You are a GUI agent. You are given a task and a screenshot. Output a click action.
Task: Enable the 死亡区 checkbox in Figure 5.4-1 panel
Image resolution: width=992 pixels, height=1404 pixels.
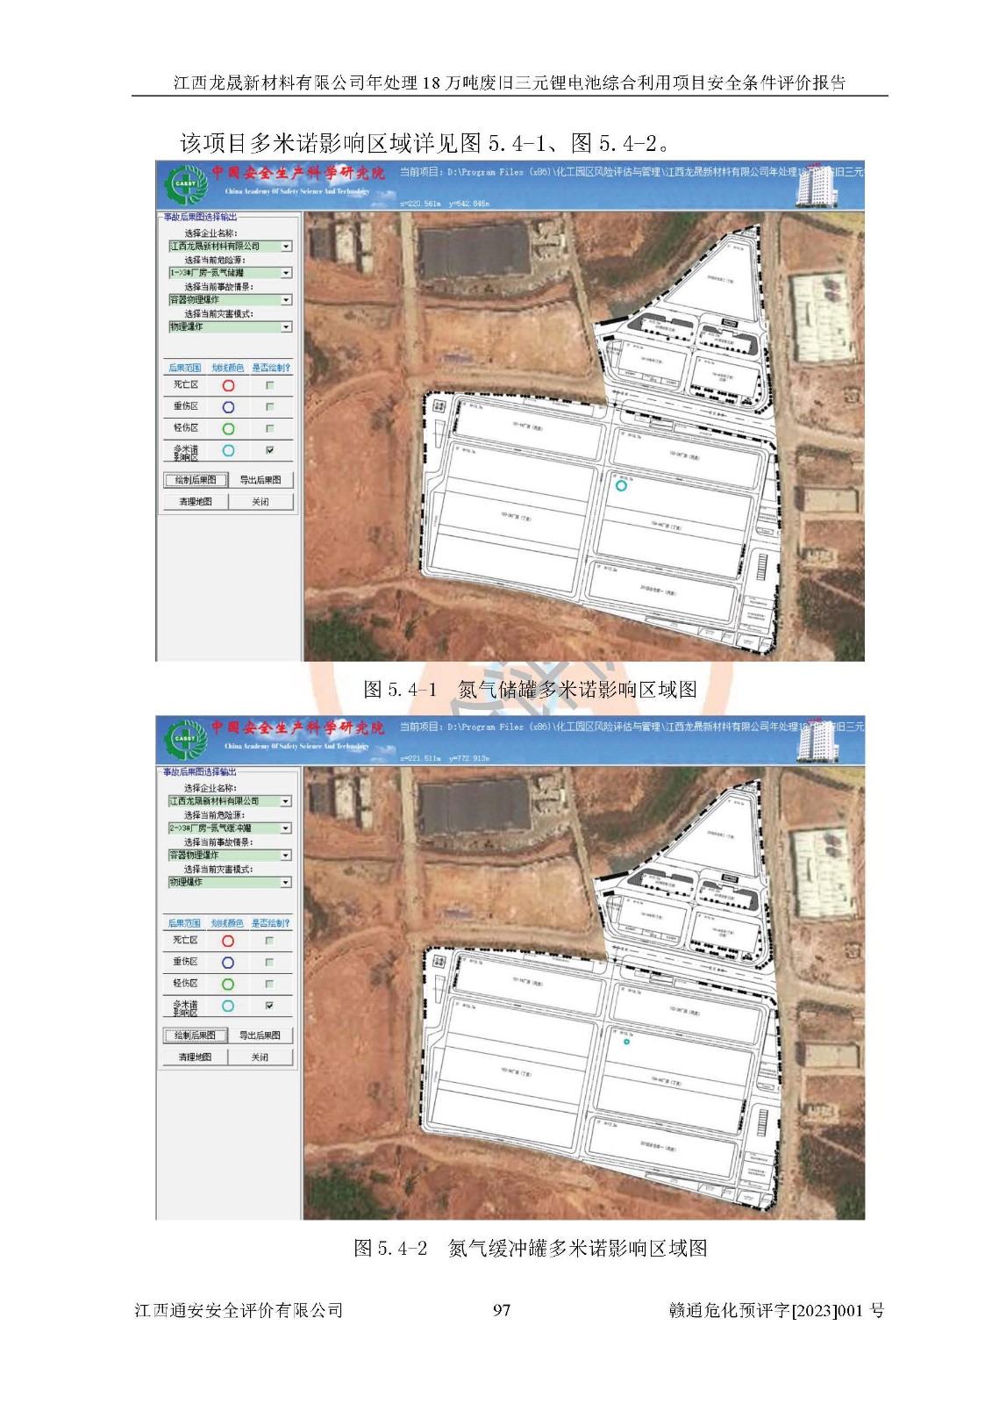click(x=270, y=385)
